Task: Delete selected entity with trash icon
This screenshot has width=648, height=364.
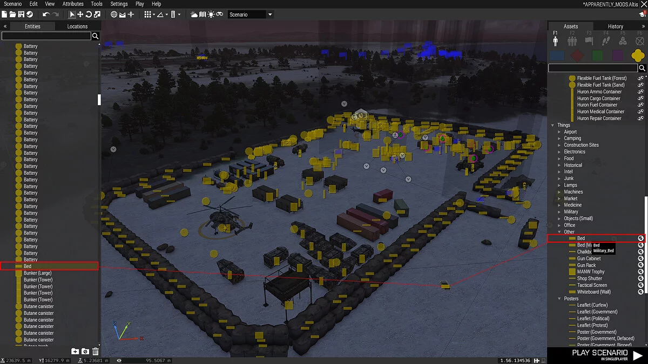Action: pos(96,352)
